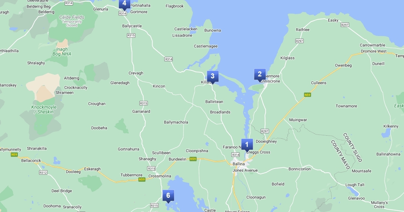
Task: Click the Céide Fields place label
Action: click(72, 17)
